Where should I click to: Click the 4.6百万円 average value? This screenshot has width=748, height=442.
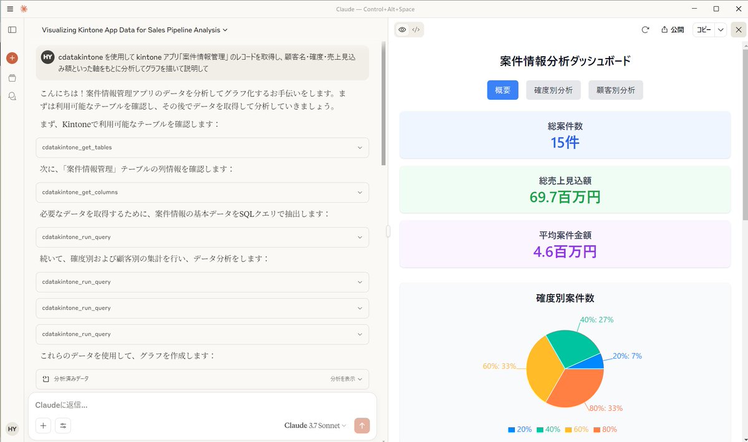565,251
